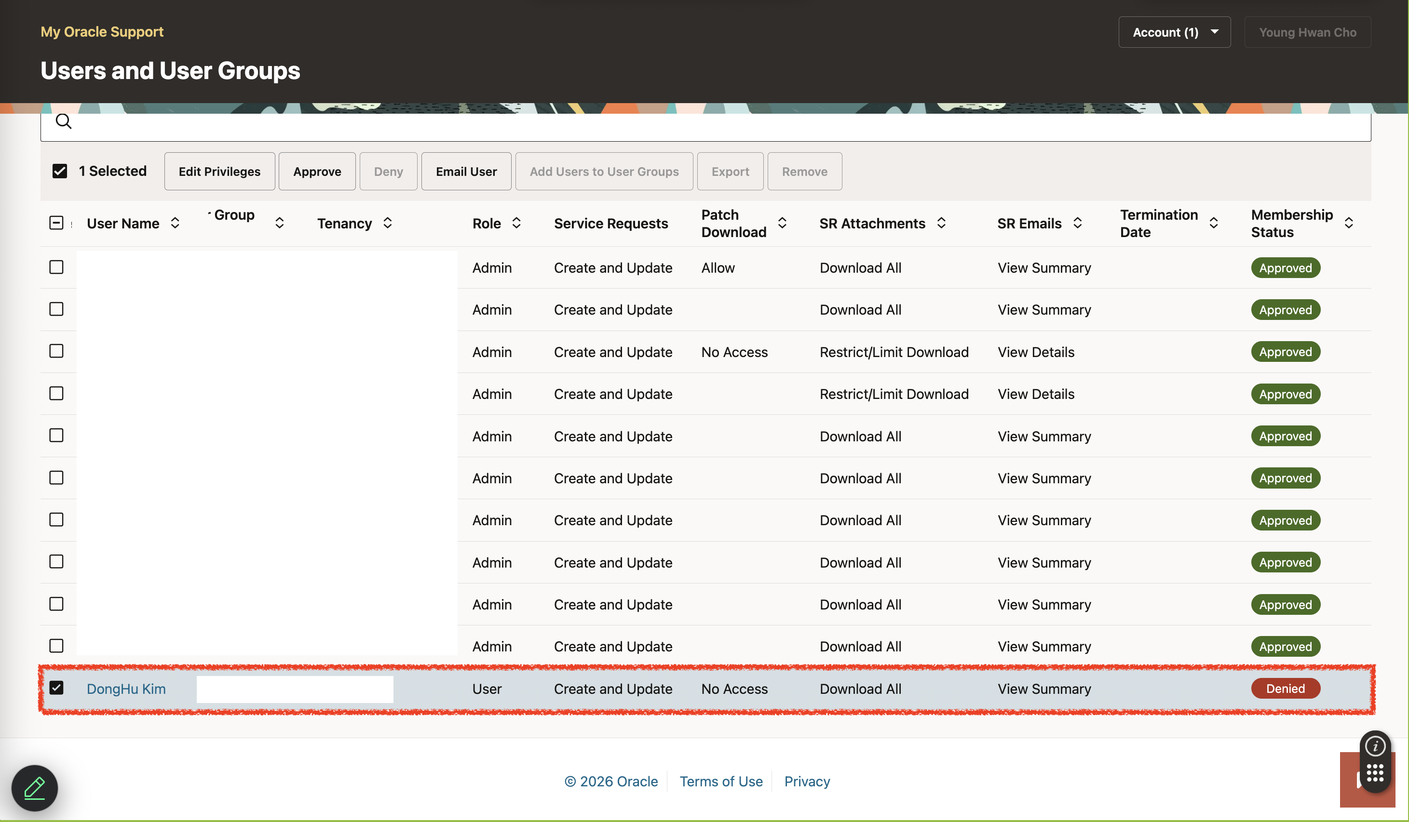Sort by Patch Download column
Viewport: 1409px width, 822px height.
click(782, 223)
